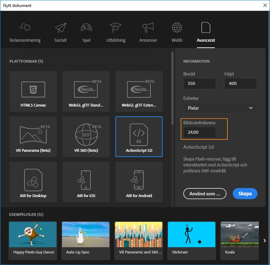Viewport: 270px width, 265px height.
Task: Pick the ActionScript 3.0 platform
Action: tap(139, 136)
